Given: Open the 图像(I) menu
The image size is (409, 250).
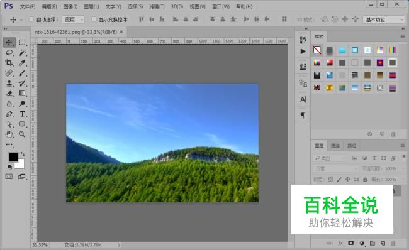Looking at the screenshot, I should click(70, 6).
